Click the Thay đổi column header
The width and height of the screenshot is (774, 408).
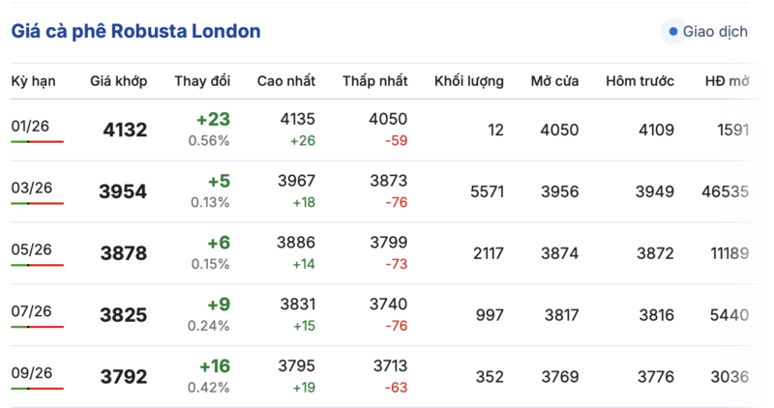[x=202, y=81]
